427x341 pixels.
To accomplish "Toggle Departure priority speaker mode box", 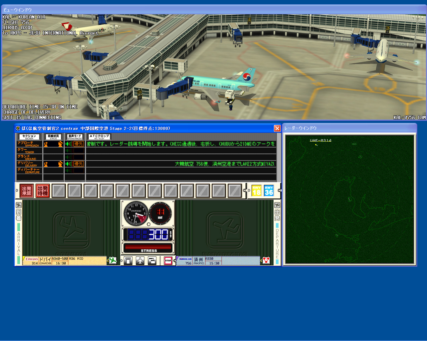I will coord(79,170).
